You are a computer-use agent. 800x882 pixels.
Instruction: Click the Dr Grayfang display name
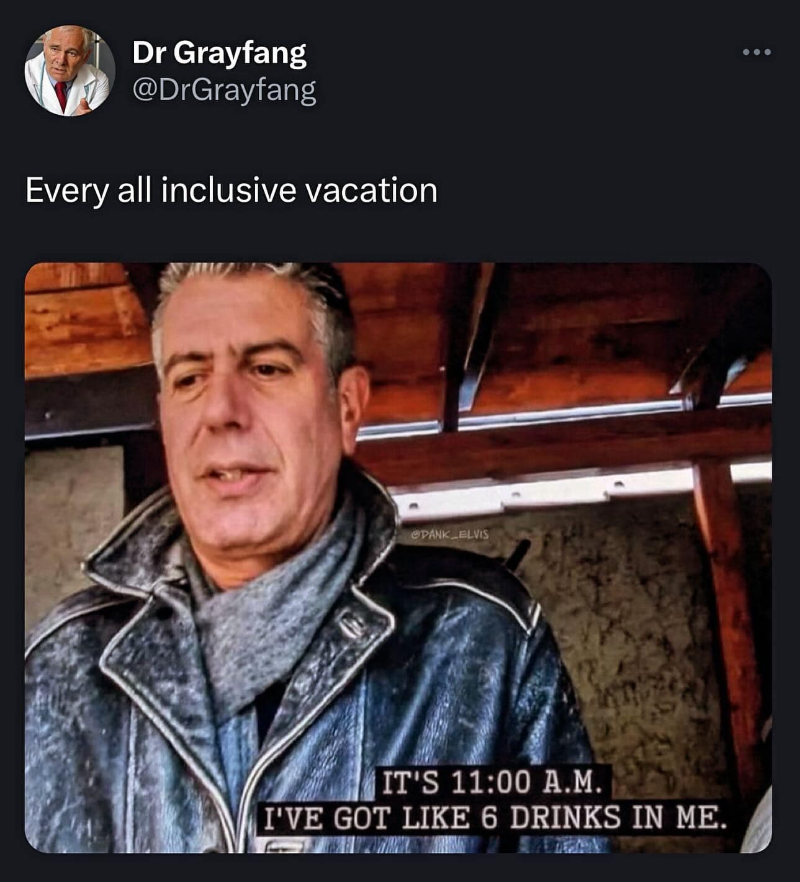tap(219, 52)
